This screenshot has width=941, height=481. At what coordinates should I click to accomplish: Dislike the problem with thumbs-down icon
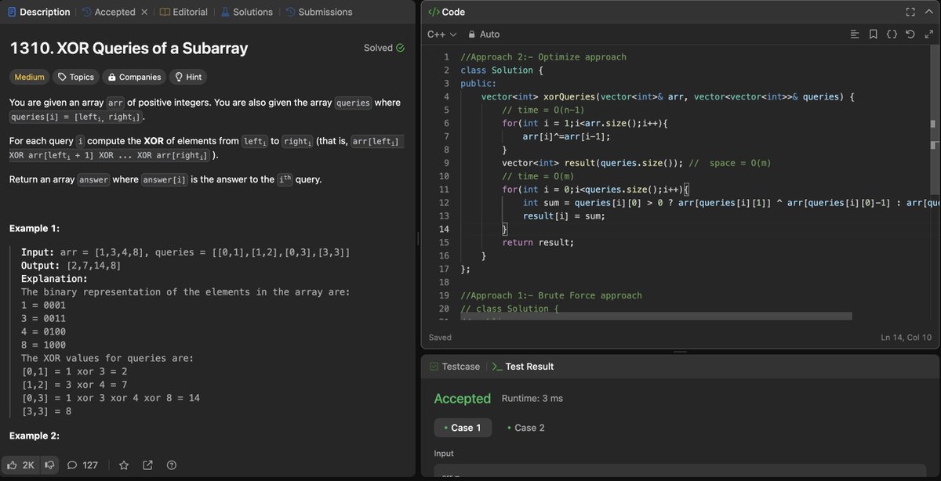tap(50, 465)
